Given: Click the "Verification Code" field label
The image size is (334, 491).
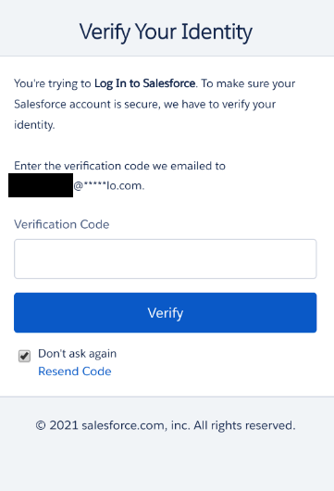Looking at the screenshot, I should click(62, 224).
